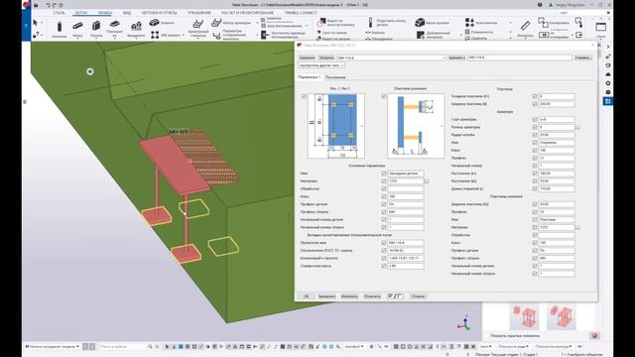
Task: Open the Плоскость вида dropdown
Action: click(513, 347)
